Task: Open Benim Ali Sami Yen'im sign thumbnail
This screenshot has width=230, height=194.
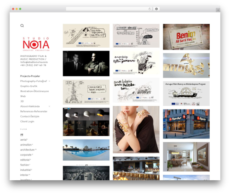Action: pos(186,37)
